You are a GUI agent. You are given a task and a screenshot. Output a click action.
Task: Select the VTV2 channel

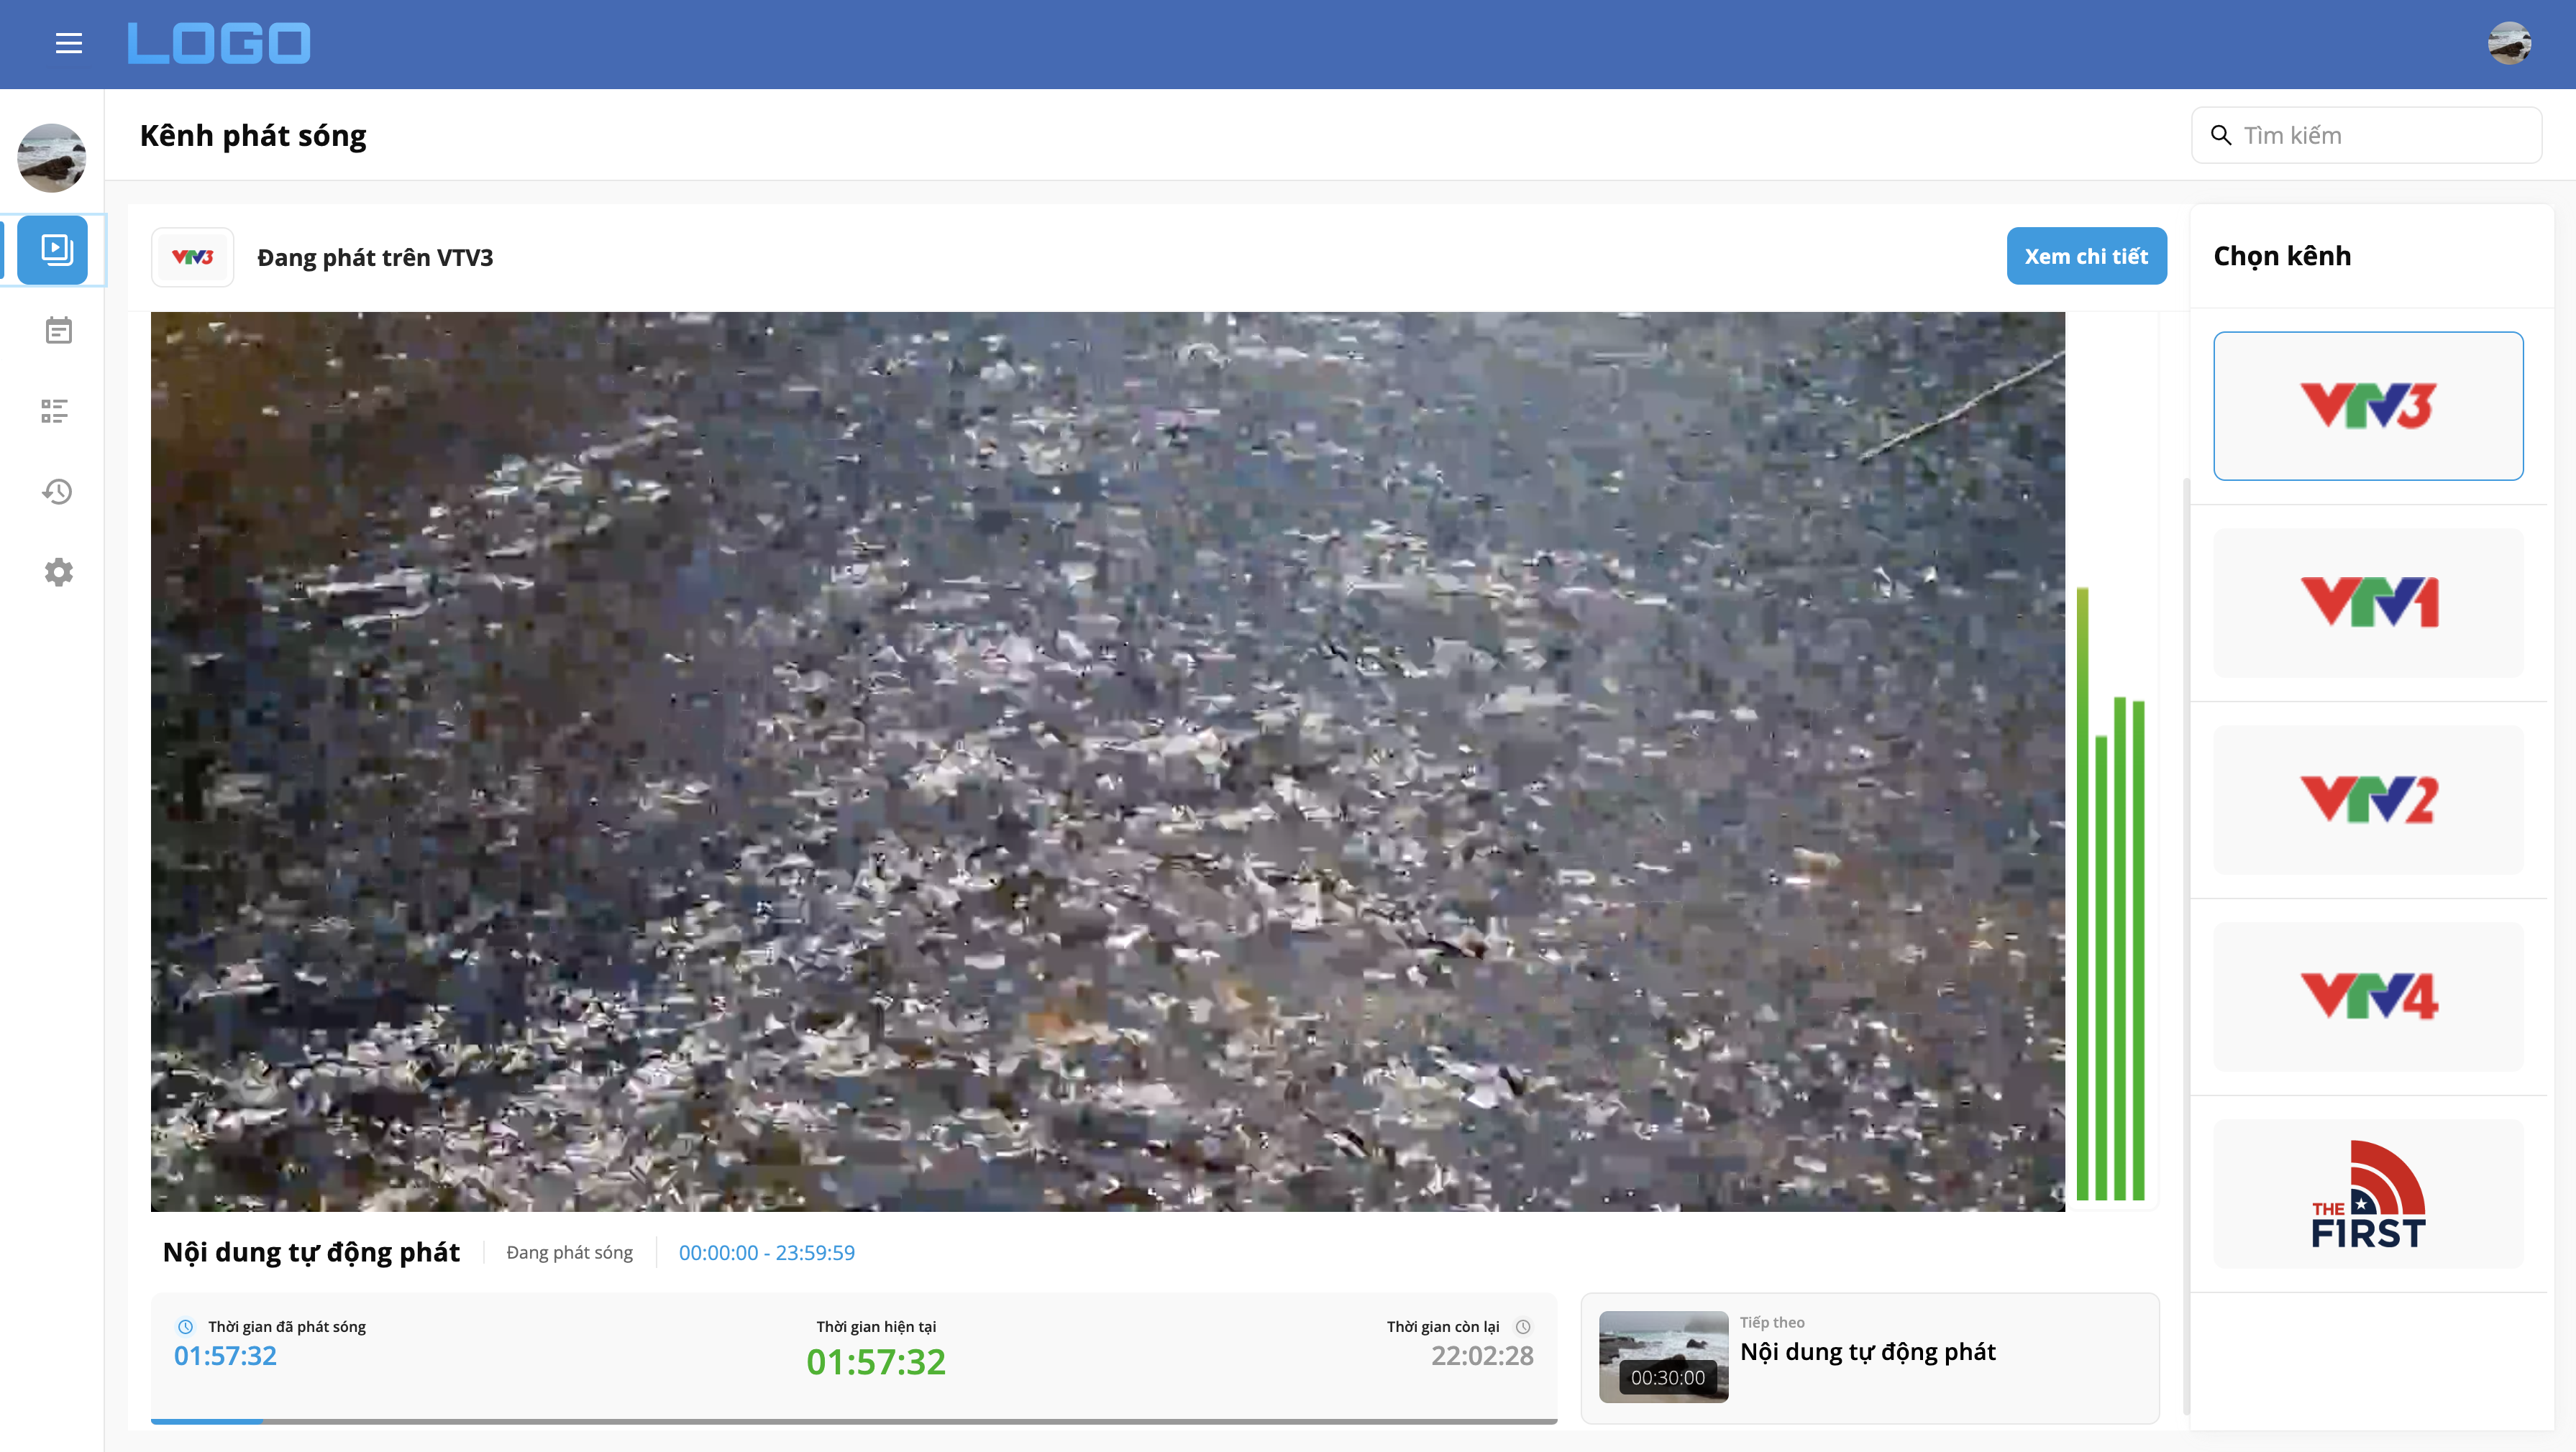tap(2368, 799)
